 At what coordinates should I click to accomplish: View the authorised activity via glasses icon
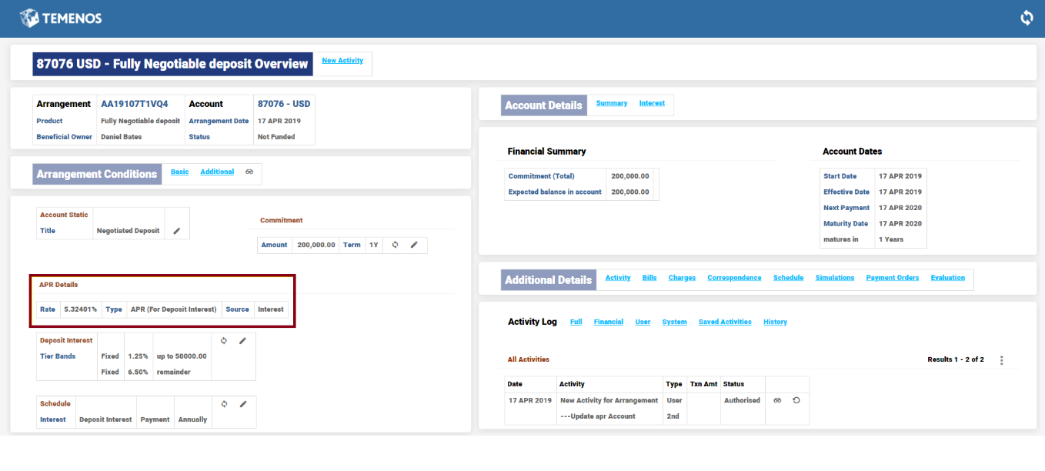777,400
